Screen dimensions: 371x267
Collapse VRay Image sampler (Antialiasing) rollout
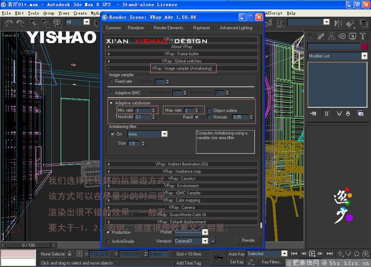[182, 68]
